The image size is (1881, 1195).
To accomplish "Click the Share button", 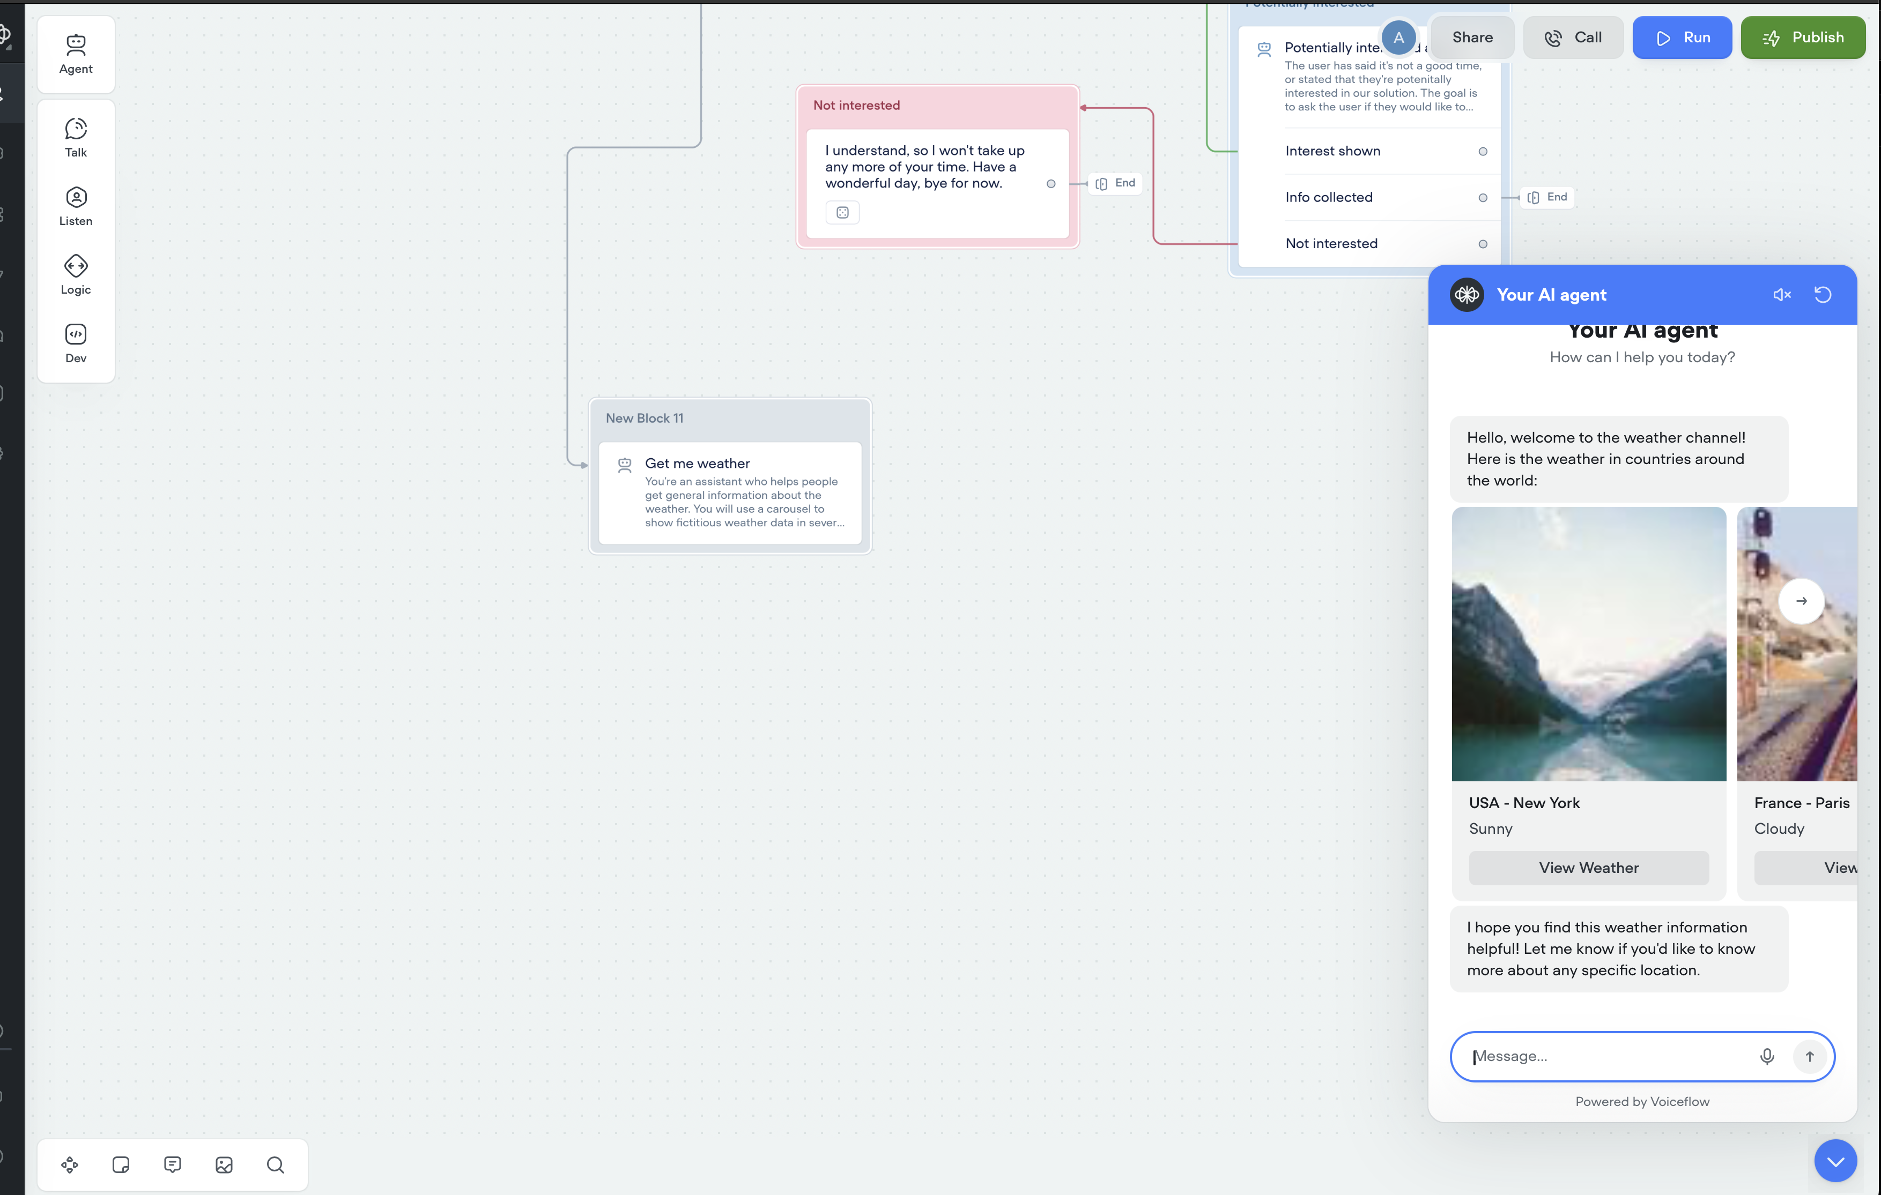I will click(x=1472, y=38).
